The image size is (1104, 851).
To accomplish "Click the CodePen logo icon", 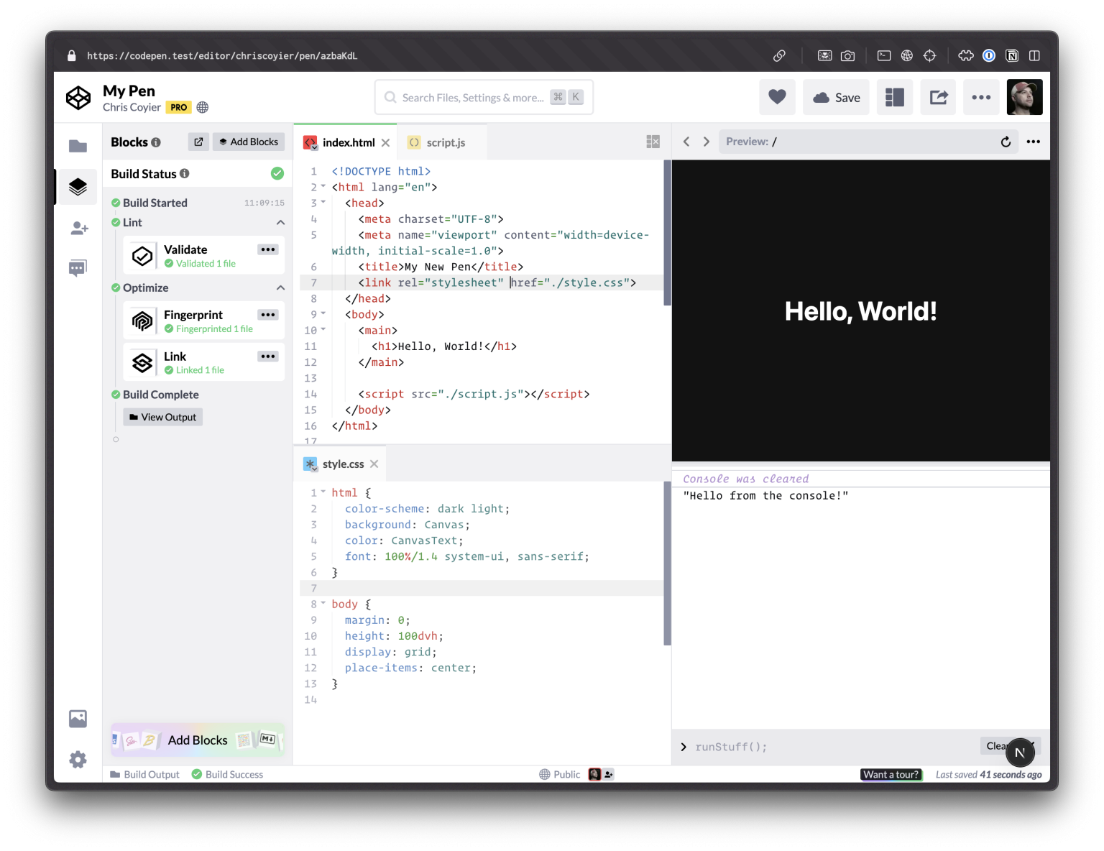I will [78, 97].
